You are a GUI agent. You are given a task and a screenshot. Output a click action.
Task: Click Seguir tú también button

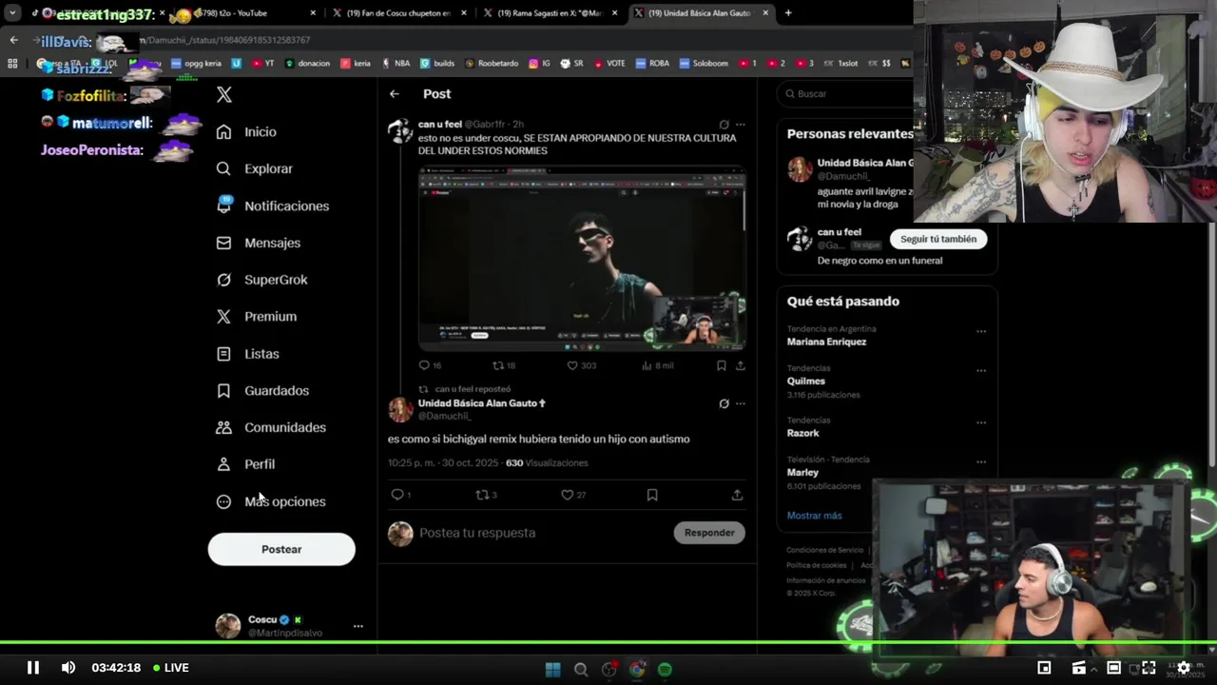tap(938, 239)
